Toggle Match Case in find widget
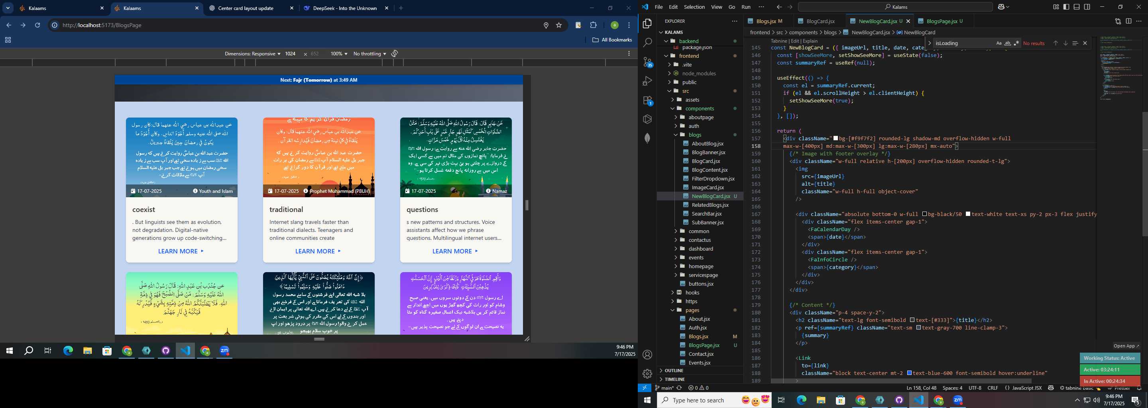Viewport: 1148px width, 408px height. click(x=999, y=43)
